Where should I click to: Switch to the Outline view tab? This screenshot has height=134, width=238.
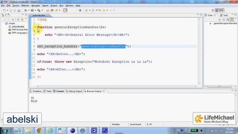[210, 15]
